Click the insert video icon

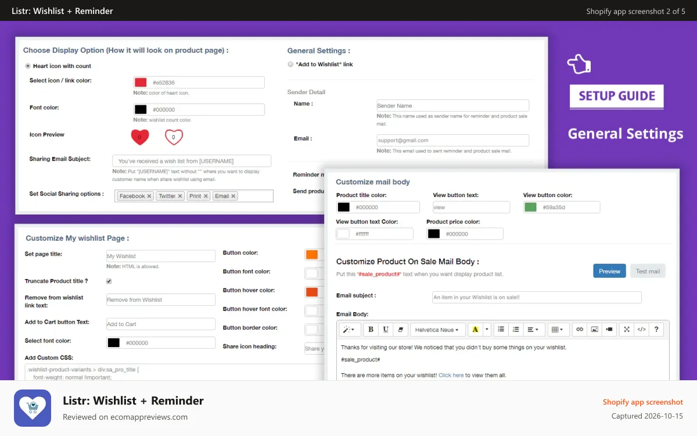[609, 330]
